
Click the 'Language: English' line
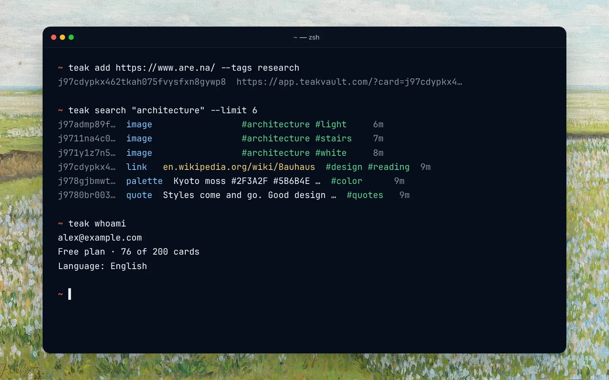tap(102, 266)
